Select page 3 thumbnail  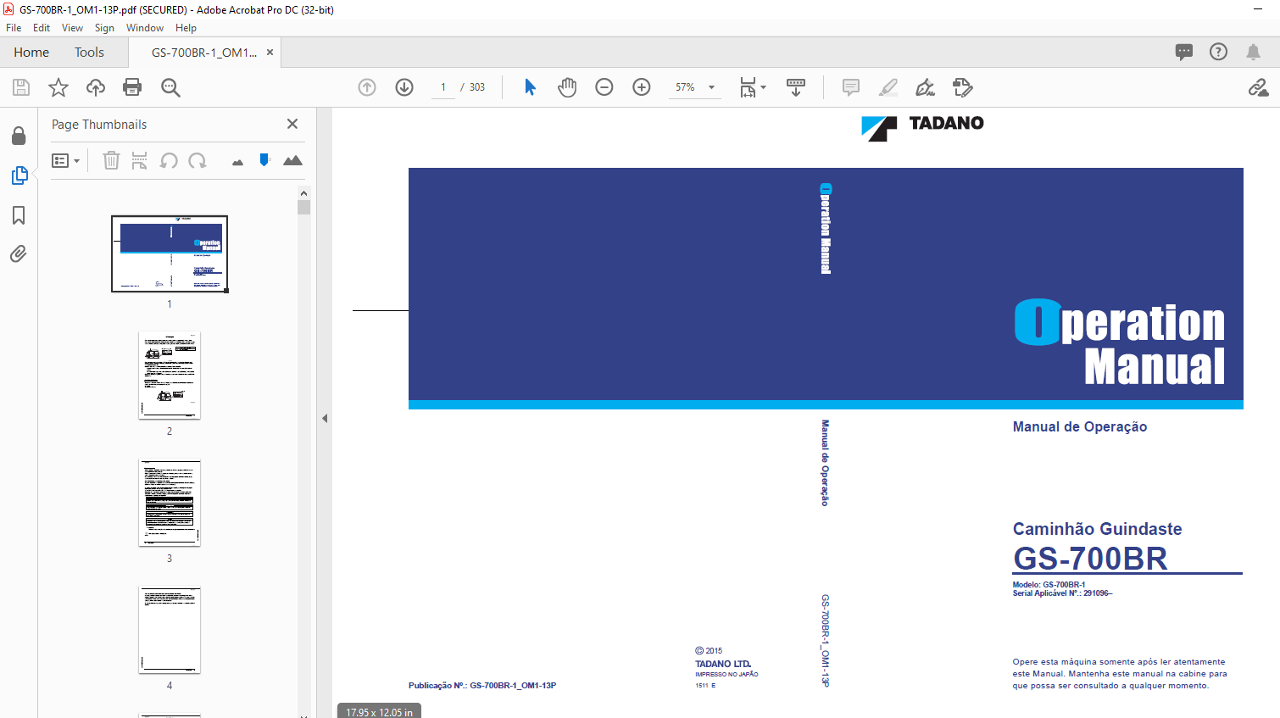(x=170, y=503)
